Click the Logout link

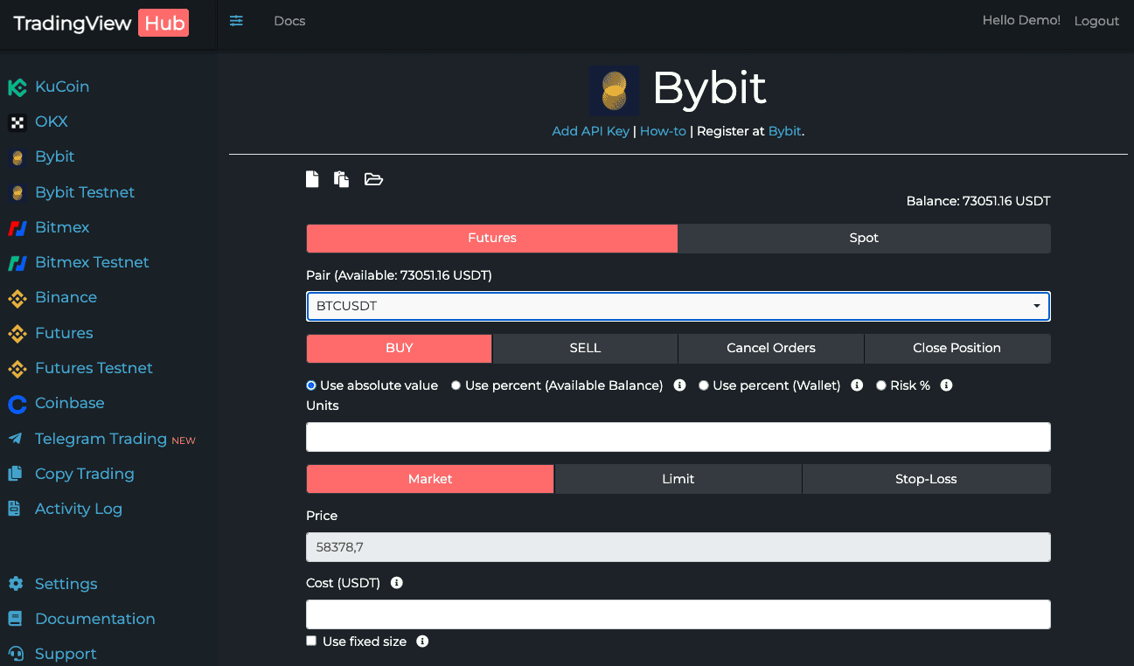pos(1096,21)
